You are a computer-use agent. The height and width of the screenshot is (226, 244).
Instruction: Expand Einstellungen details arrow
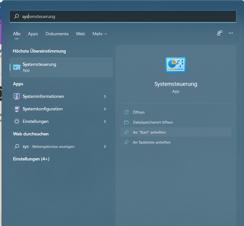105,122
